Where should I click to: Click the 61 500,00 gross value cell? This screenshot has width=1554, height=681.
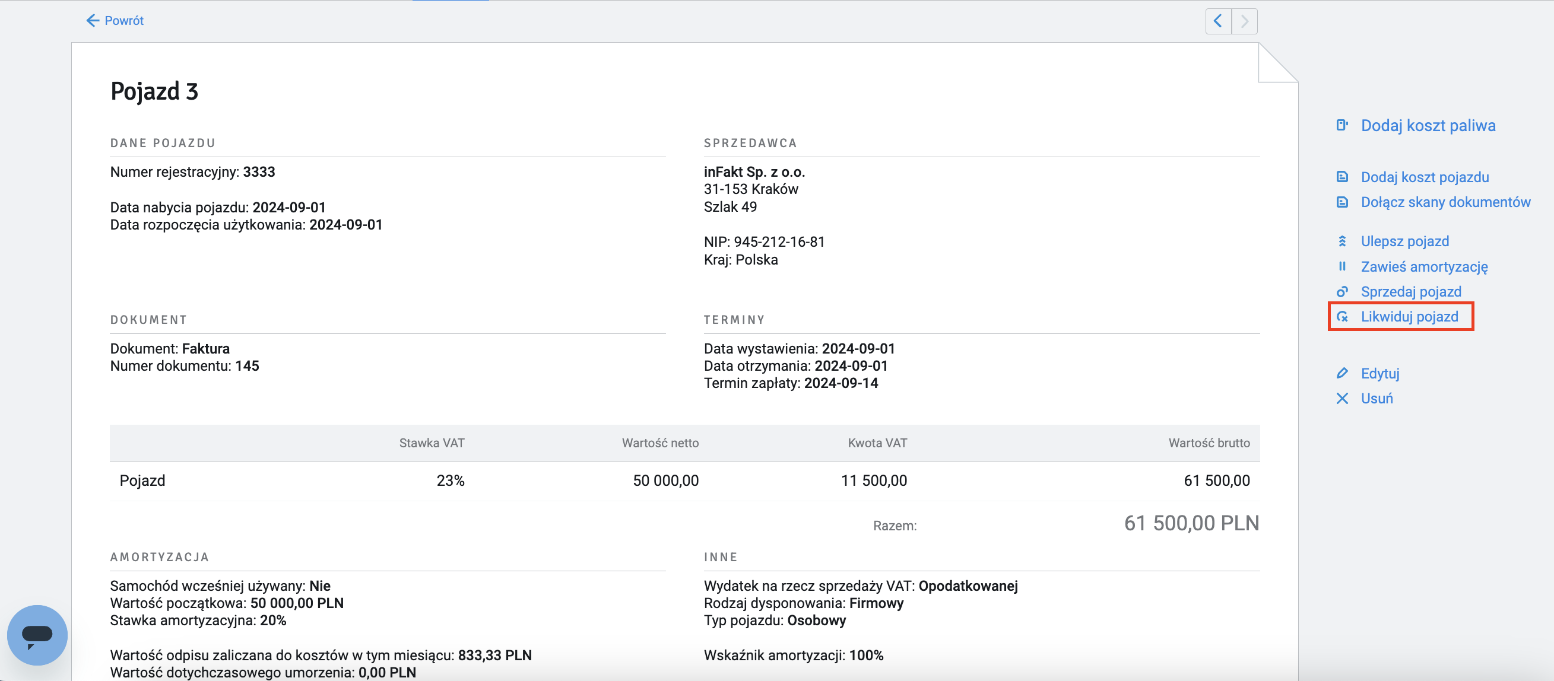coord(1217,481)
